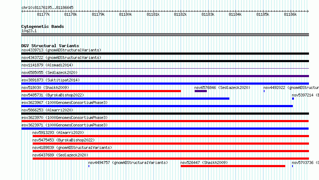Click red bar under nsv5475453
The image size is (319, 180).
click(171, 144)
